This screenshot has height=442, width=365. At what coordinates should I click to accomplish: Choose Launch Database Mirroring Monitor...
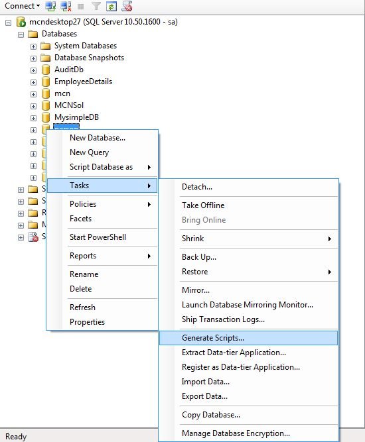point(248,305)
